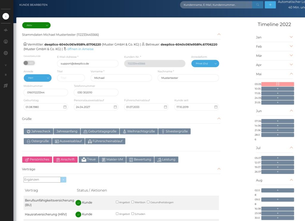Select the activity graph icon in sidebar

(6, 30)
